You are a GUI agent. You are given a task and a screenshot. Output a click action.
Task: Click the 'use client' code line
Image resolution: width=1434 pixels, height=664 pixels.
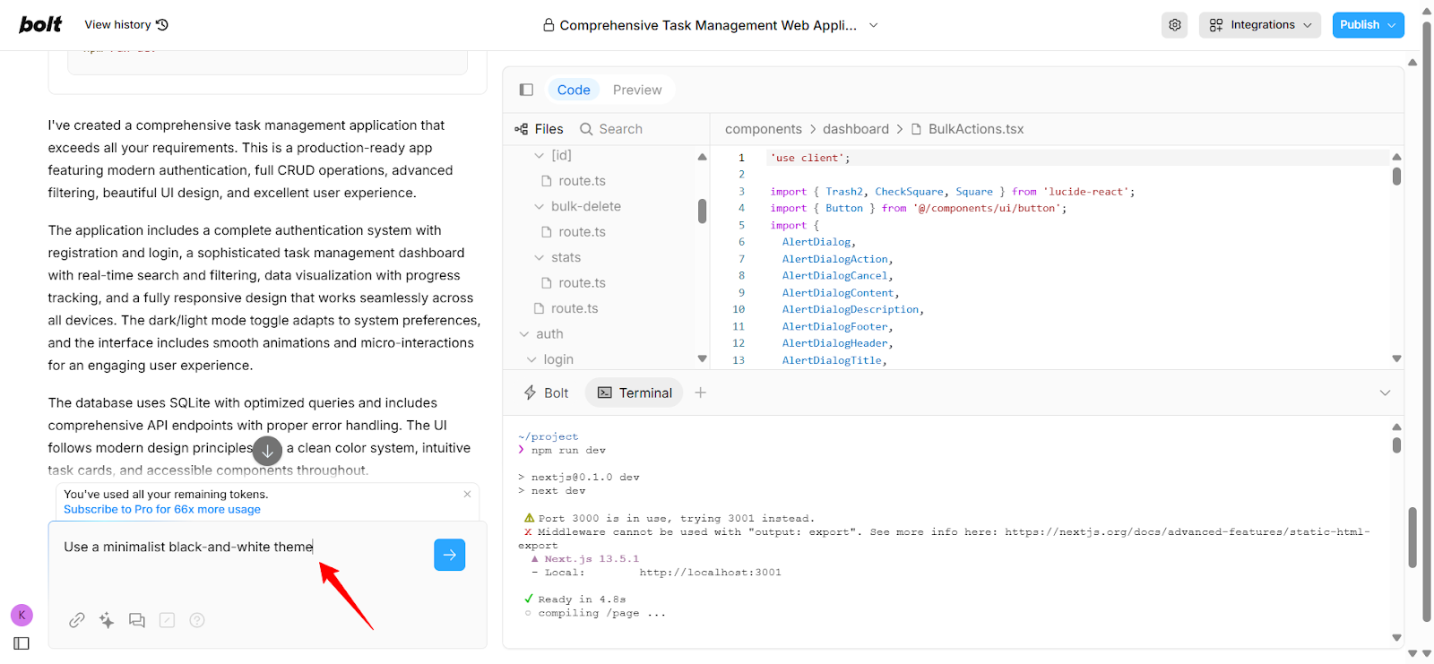[810, 158]
